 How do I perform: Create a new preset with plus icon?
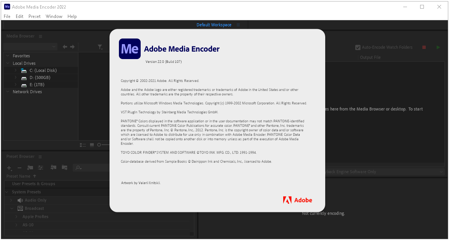[x=9, y=168]
